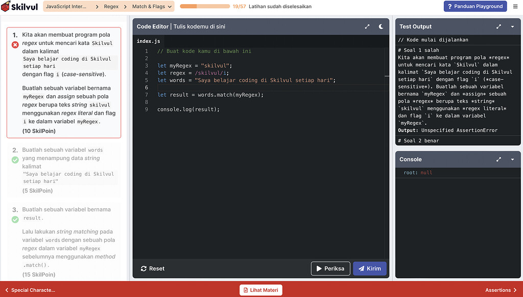Go to previous lesson Special Characters

click(30, 290)
